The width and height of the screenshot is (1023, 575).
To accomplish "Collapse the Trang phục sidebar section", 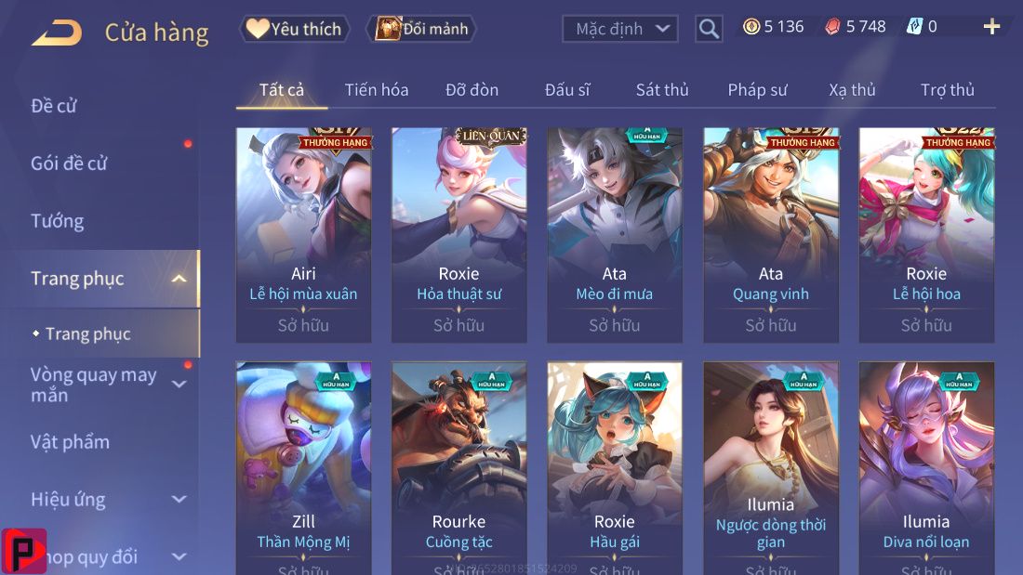I will 179,279.
